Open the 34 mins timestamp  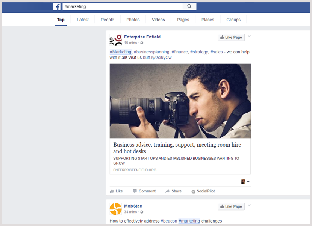tap(130, 212)
